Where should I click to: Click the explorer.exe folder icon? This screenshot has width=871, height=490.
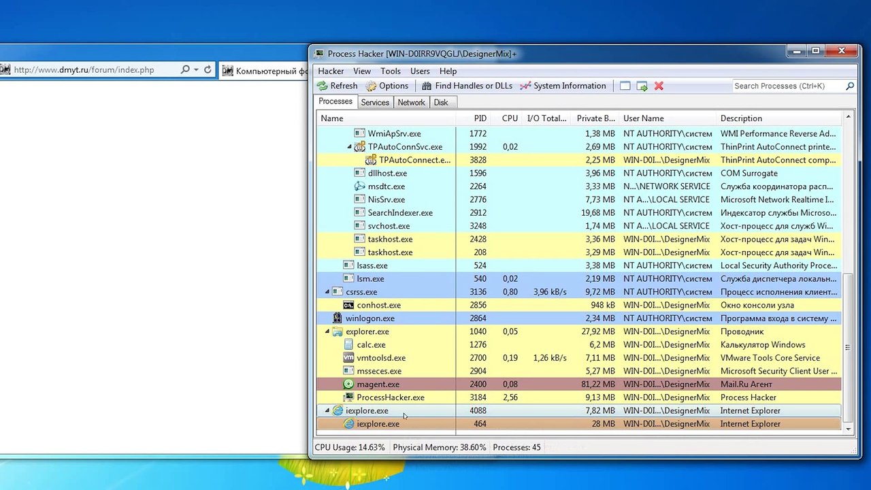[338, 331]
